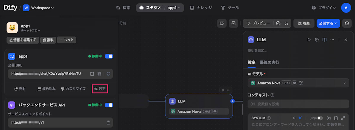Open the checklist icon in toolbar
Image resolution: width=355 pixels, height=130 pixels.
pos(286,23)
